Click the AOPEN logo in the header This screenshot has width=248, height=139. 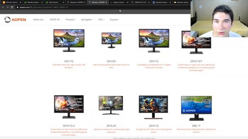click(x=15, y=20)
